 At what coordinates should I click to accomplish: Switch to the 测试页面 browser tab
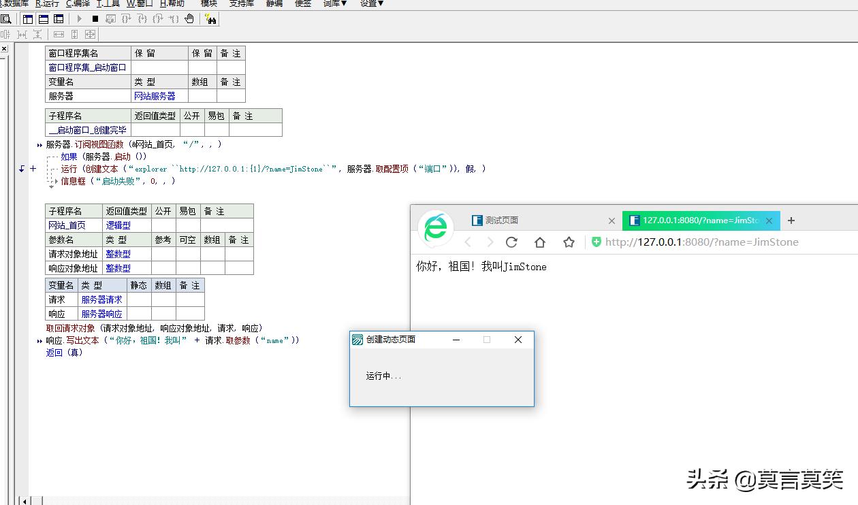click(502, 221)
